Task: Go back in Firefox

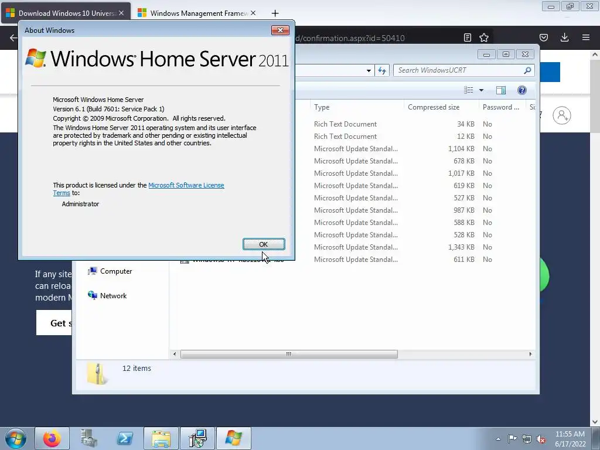Action: pos(13,38)
